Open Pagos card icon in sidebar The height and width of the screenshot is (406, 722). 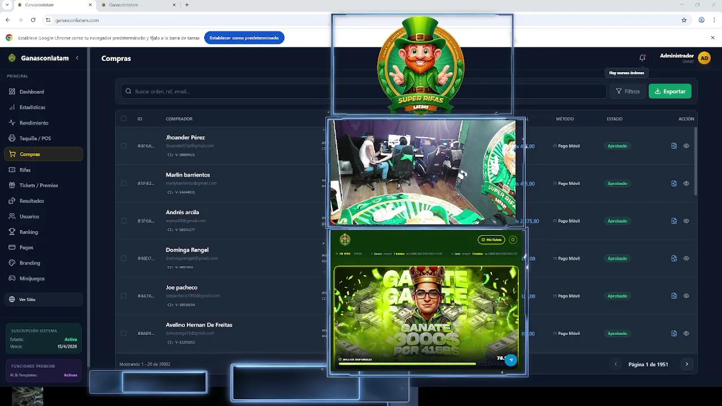12,247
